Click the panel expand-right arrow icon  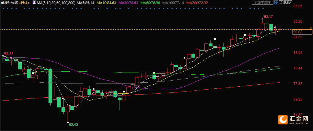point(290,2)
